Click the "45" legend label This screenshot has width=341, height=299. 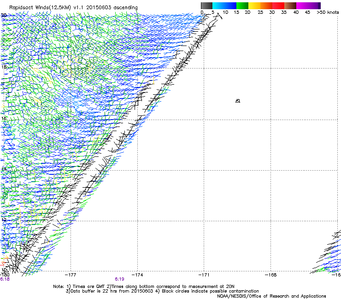click(307, 12)
